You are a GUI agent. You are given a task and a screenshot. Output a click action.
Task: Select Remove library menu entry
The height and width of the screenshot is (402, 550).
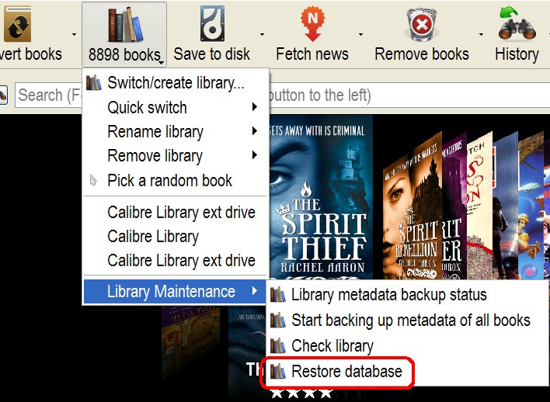pyautogui.click(x=176, y=156)
